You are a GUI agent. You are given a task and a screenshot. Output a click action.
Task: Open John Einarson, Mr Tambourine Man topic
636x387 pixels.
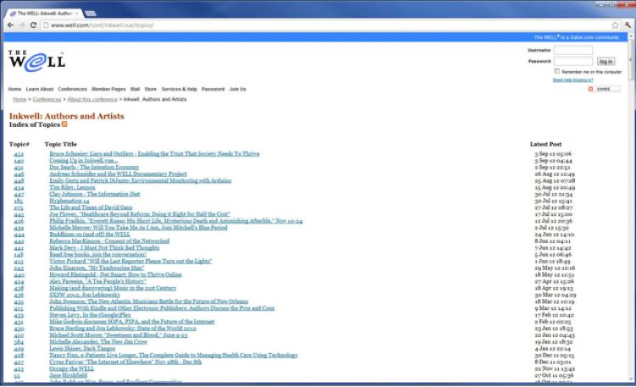97,268
